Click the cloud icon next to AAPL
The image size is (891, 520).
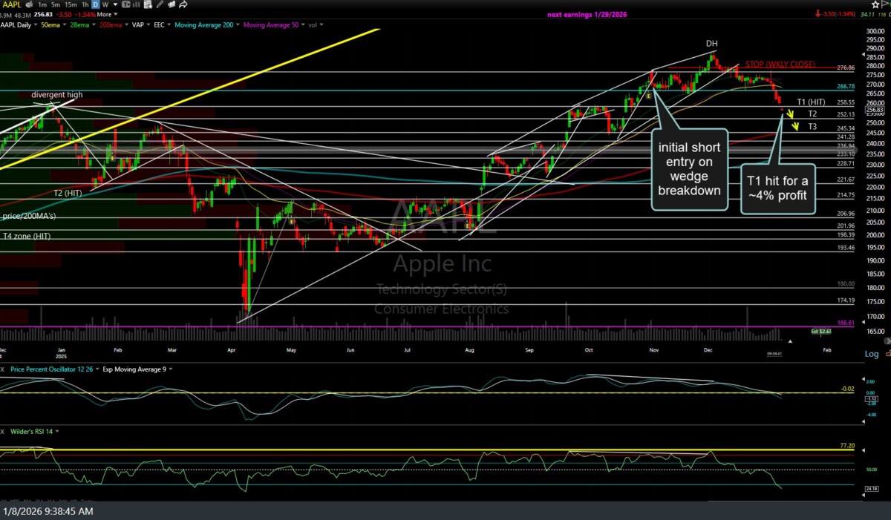(x=30, y=4)
